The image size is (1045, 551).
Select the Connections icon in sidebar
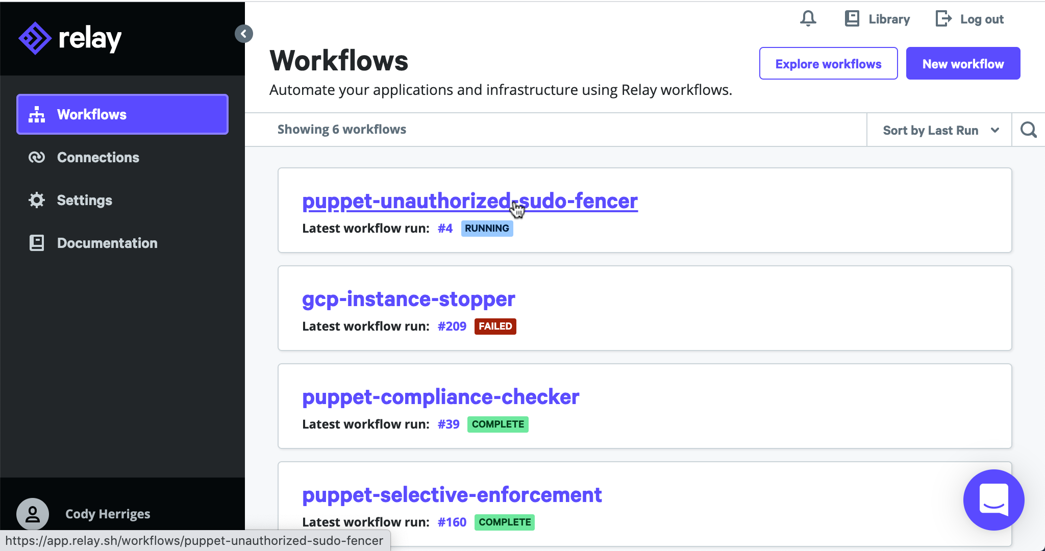[37, 157]
